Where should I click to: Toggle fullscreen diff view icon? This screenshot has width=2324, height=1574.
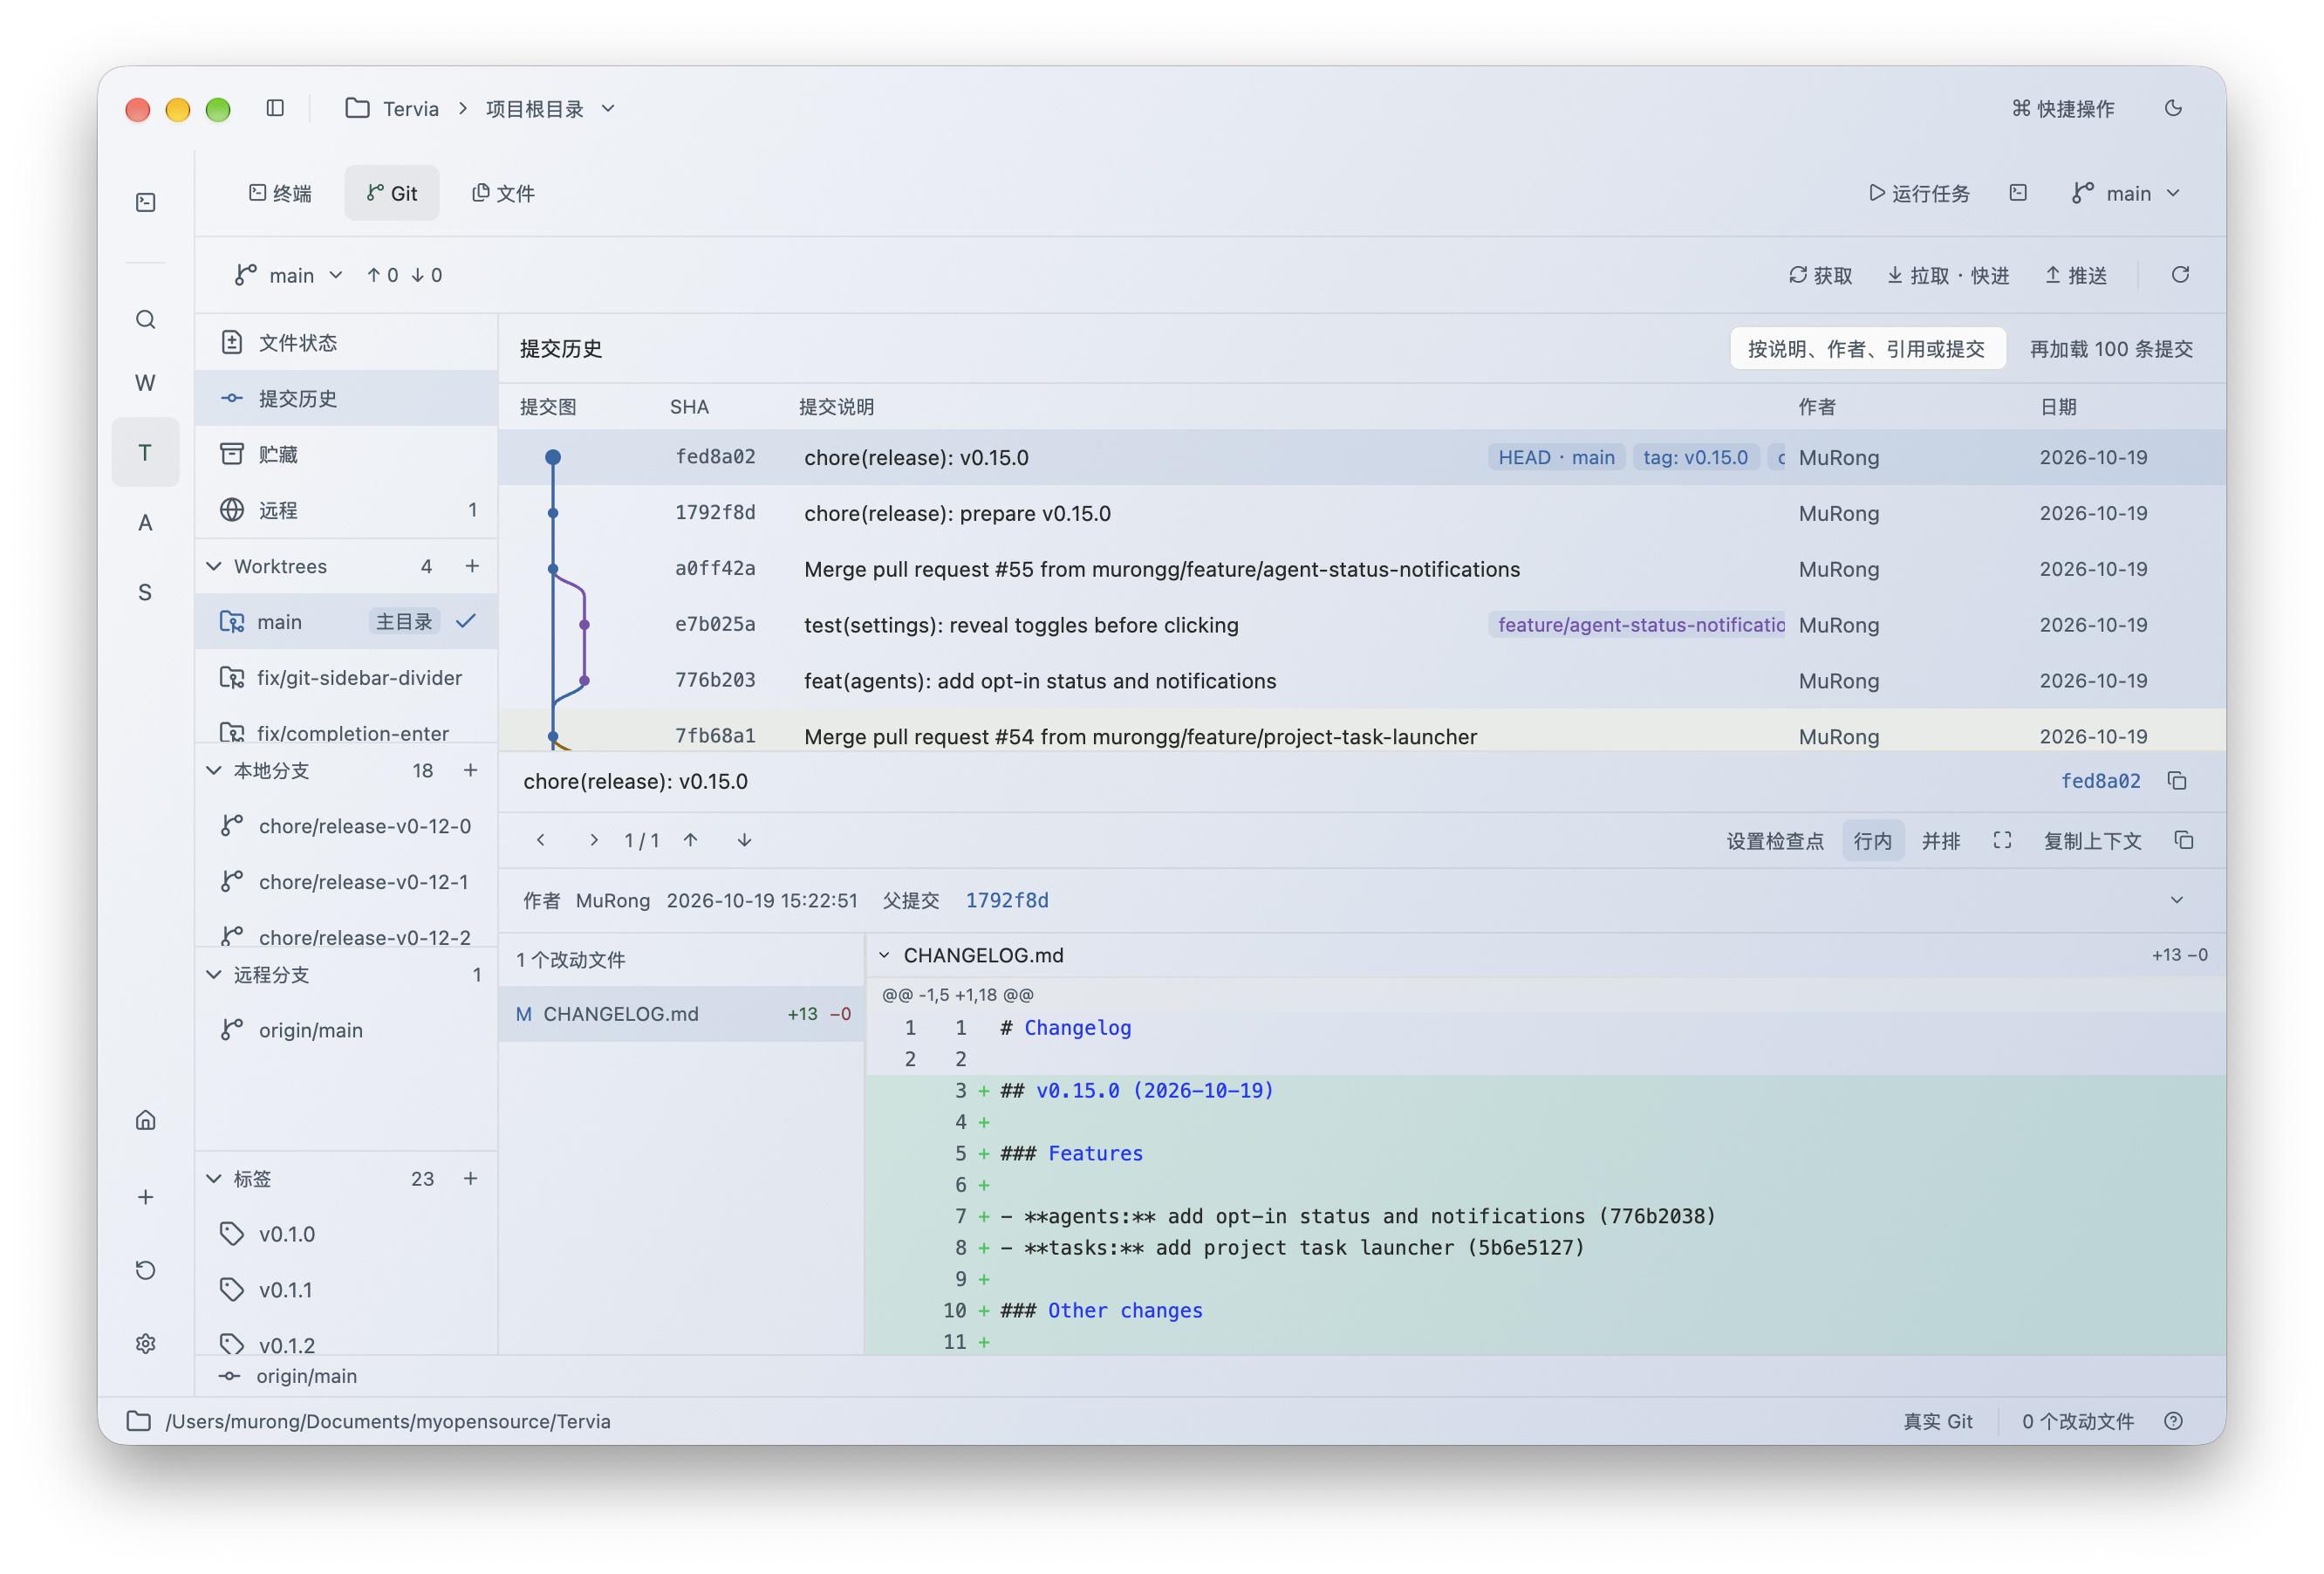coord(2002,841)
